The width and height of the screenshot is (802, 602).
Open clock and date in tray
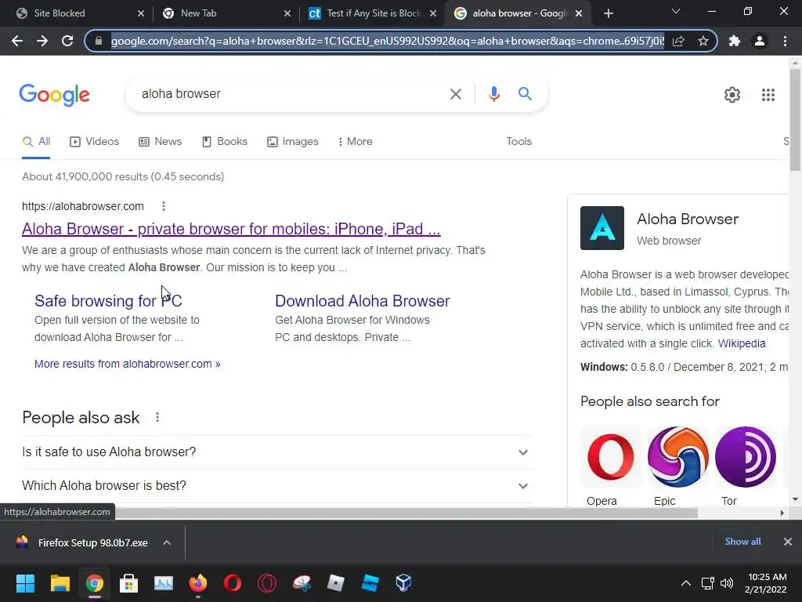(x=766, y=583)
